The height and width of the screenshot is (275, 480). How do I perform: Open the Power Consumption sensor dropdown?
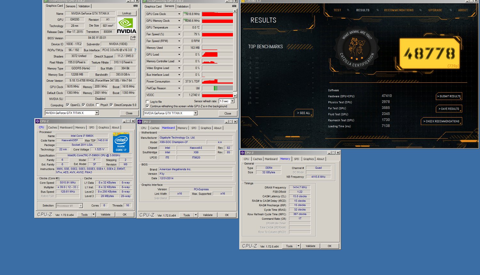click(179, 81)
